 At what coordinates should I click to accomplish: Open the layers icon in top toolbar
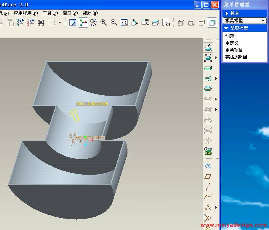[156, 23]
